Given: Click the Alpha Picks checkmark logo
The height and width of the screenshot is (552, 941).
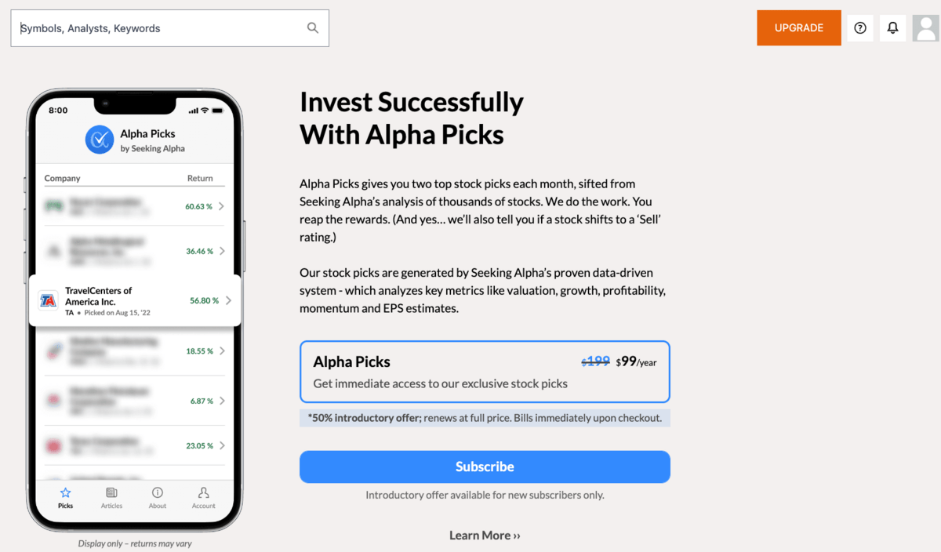Looking at the screenshot, I should 100,140.
